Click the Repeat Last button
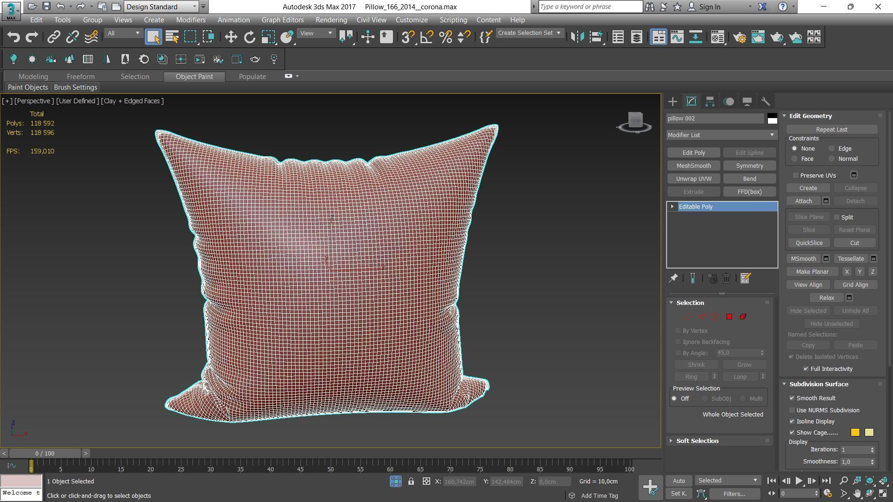Image resolution: width=893 pixels, height=502 pixels. pyautogui.click(x=832, y=130)
